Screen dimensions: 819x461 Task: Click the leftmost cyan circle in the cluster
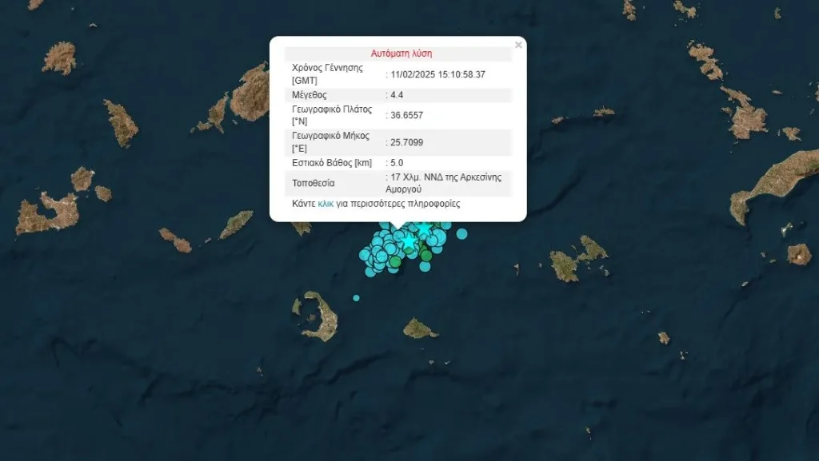tap(365, 256)
